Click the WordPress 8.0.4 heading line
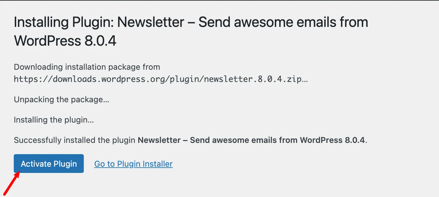Image resolution: width=439 pixels, height=197 pixels. [x=65, y=41]
